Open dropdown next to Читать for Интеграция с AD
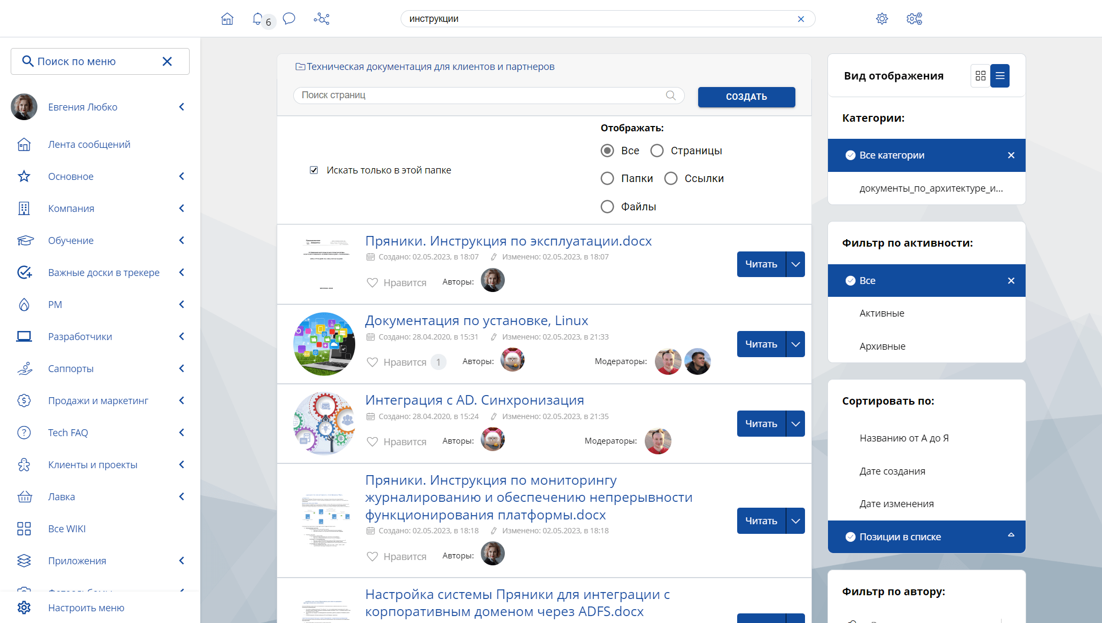The width and height of the screenshot is (1102, 623). point(795,424)
